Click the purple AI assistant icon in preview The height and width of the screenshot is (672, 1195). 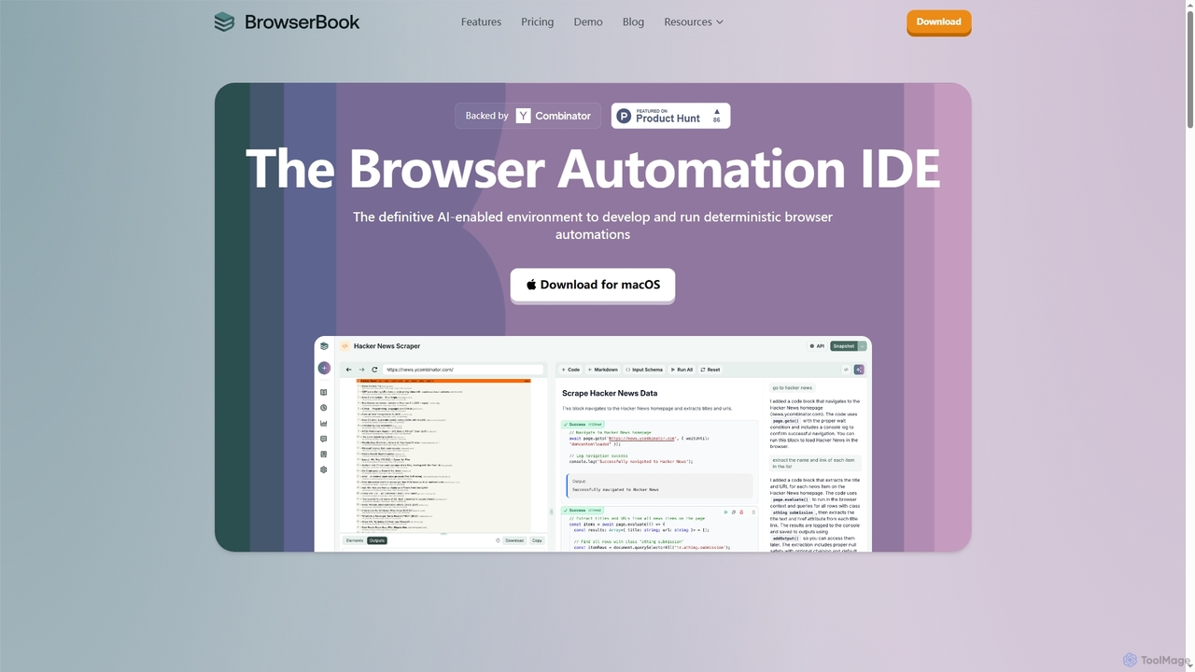tap(859, 370)
